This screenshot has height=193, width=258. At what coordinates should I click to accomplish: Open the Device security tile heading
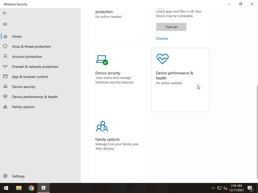[108, 73]
